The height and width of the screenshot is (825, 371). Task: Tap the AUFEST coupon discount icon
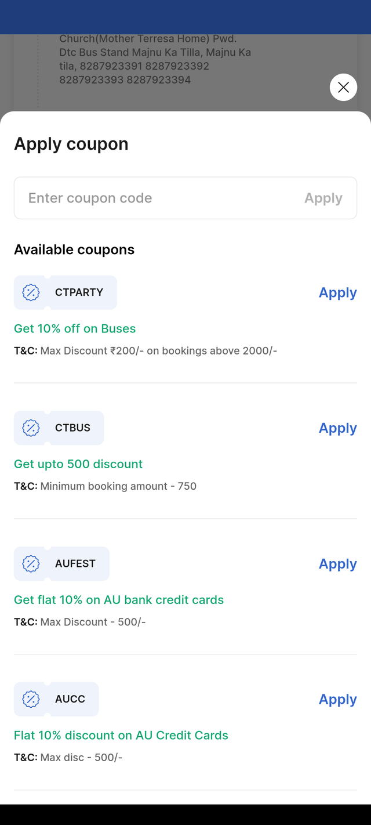click(x=31, y=563)
